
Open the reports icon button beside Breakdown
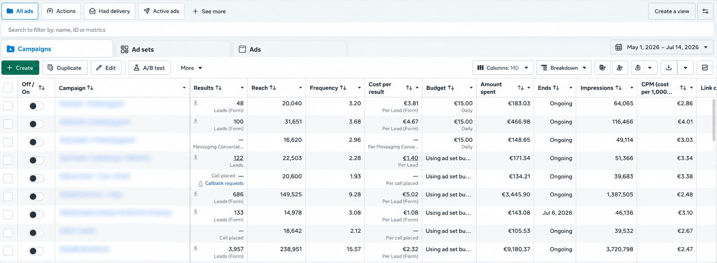coord(603,68)
